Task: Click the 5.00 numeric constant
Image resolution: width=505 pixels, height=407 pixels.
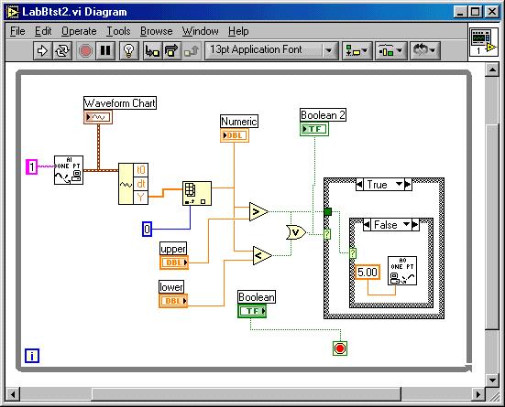Action: click(368, 273)
